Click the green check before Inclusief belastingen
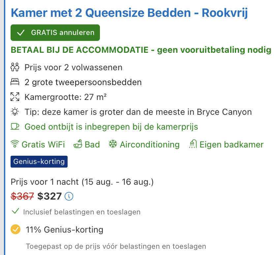Image resolution: width=274 pixels, height=255 pixels. tap(15, 211)
